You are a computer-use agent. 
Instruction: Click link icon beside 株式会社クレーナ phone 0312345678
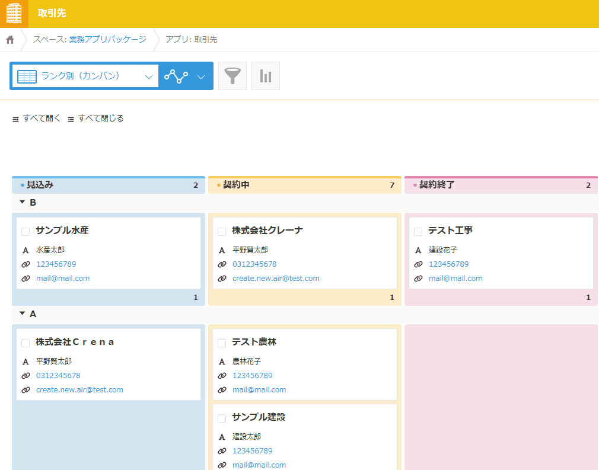point(222,264)
